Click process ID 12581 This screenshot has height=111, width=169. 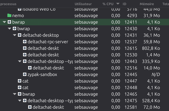point(131,107)
